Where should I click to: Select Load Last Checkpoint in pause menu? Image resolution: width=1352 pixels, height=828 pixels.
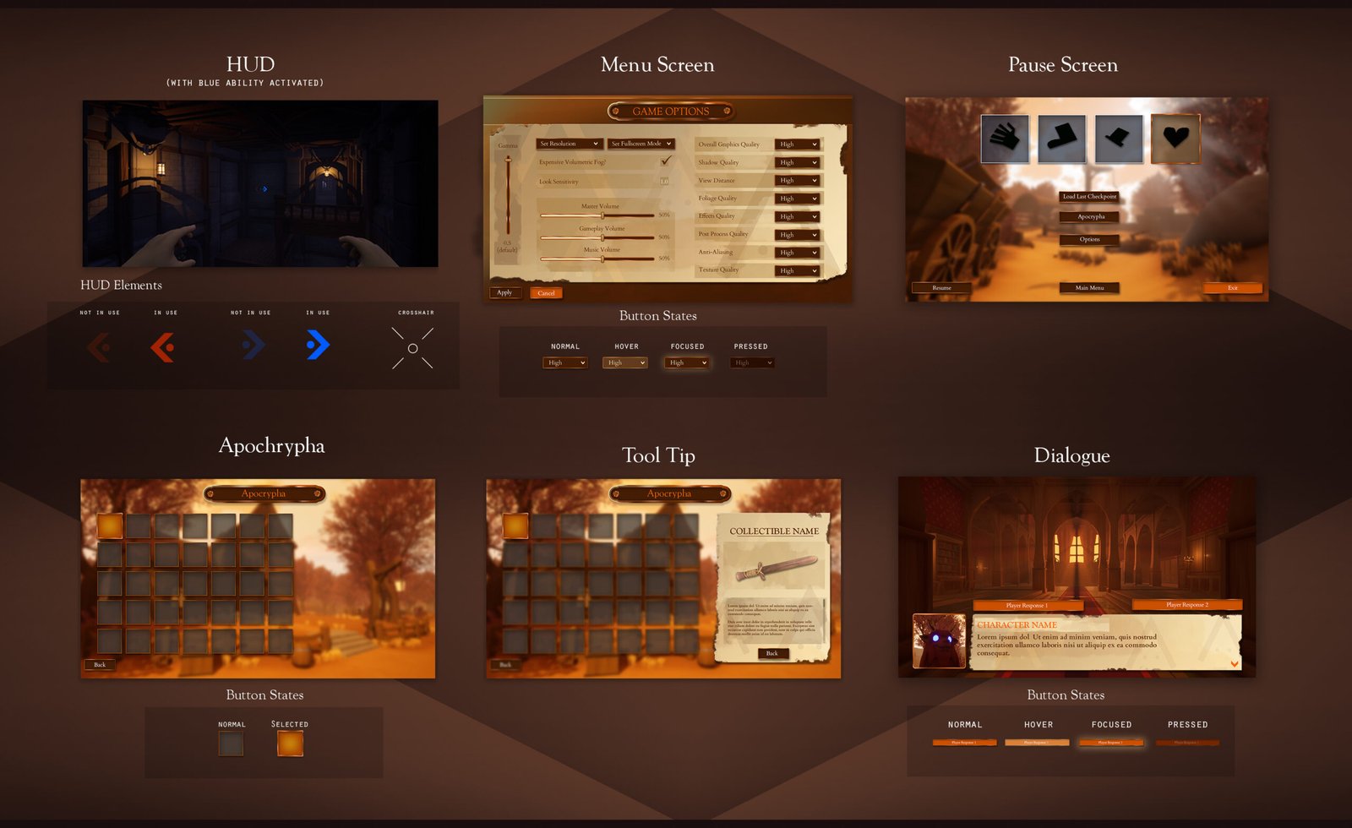click(x=1090, y=196)
